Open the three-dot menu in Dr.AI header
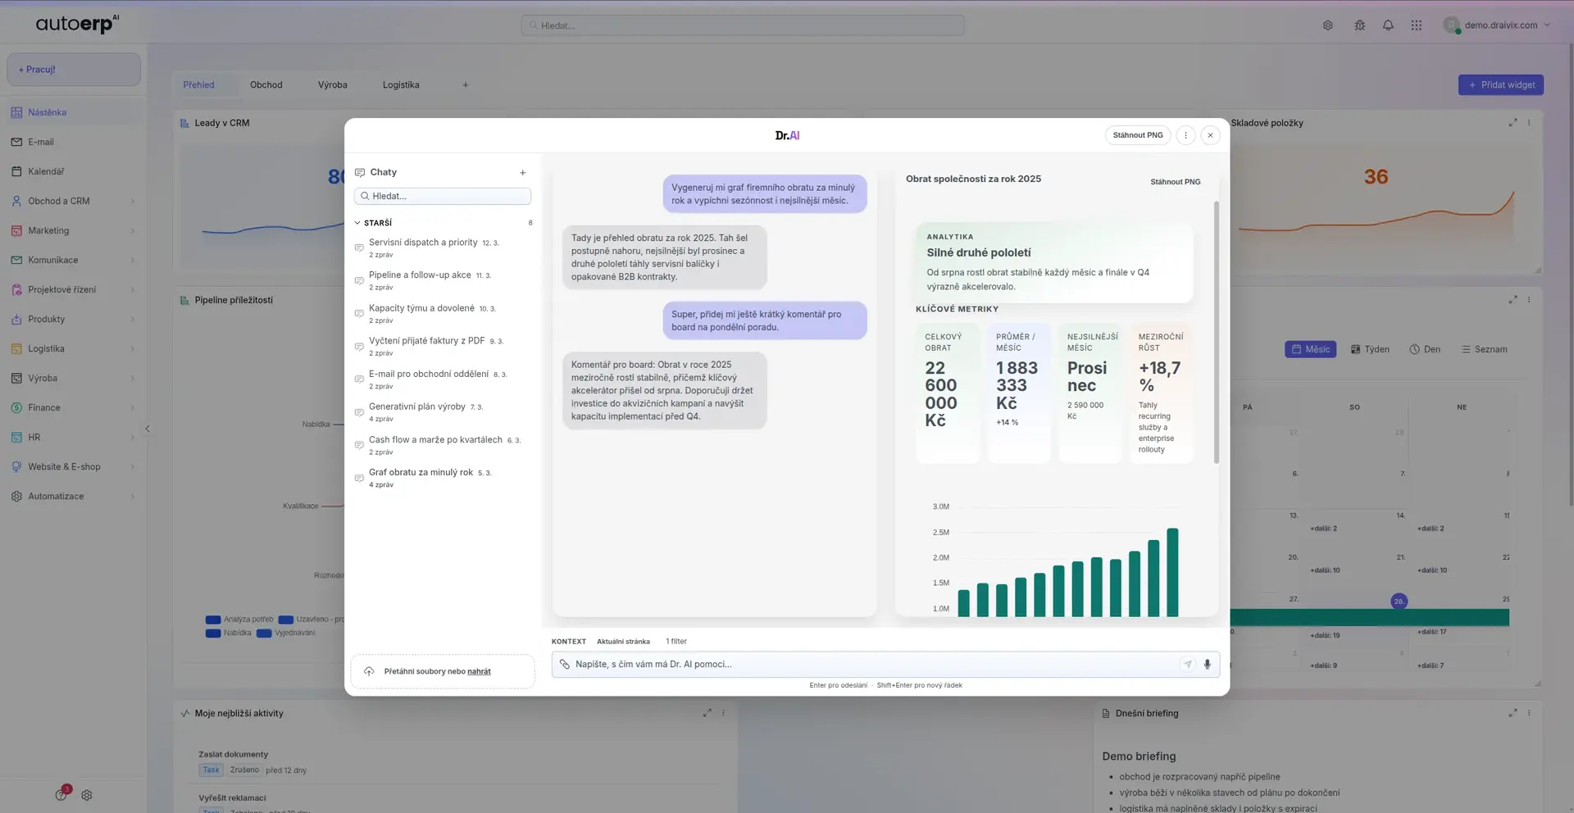This screenshot has height=813, width=1574. pyautogui.click(x=1185, y=135)
